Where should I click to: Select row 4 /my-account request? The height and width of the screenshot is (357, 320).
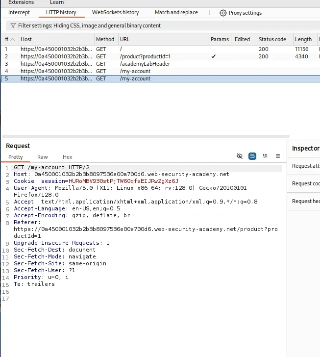(160, 71)
